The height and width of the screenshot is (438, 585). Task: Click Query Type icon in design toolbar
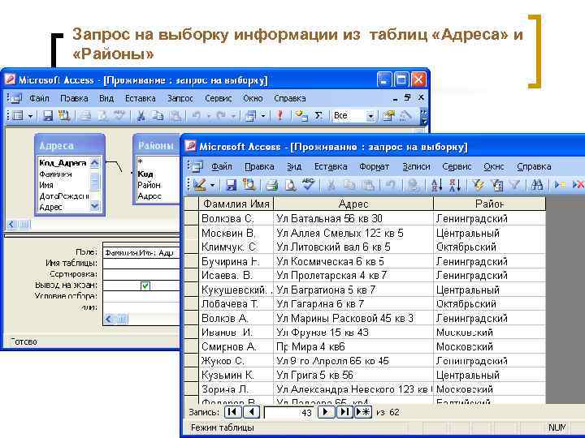click(250, 116)
